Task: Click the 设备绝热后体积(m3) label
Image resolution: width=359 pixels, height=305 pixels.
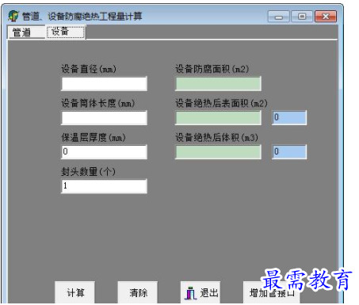Action: [x=217, y=137]
